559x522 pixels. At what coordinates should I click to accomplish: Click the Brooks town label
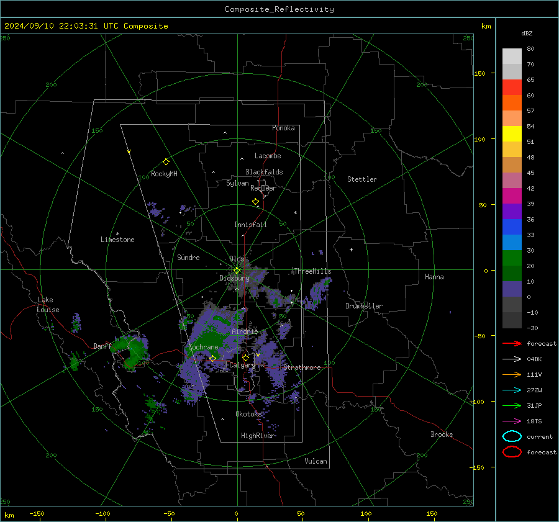tap(442, 434)
